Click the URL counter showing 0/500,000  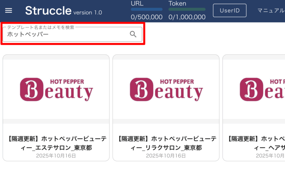(x=147, y=17)
